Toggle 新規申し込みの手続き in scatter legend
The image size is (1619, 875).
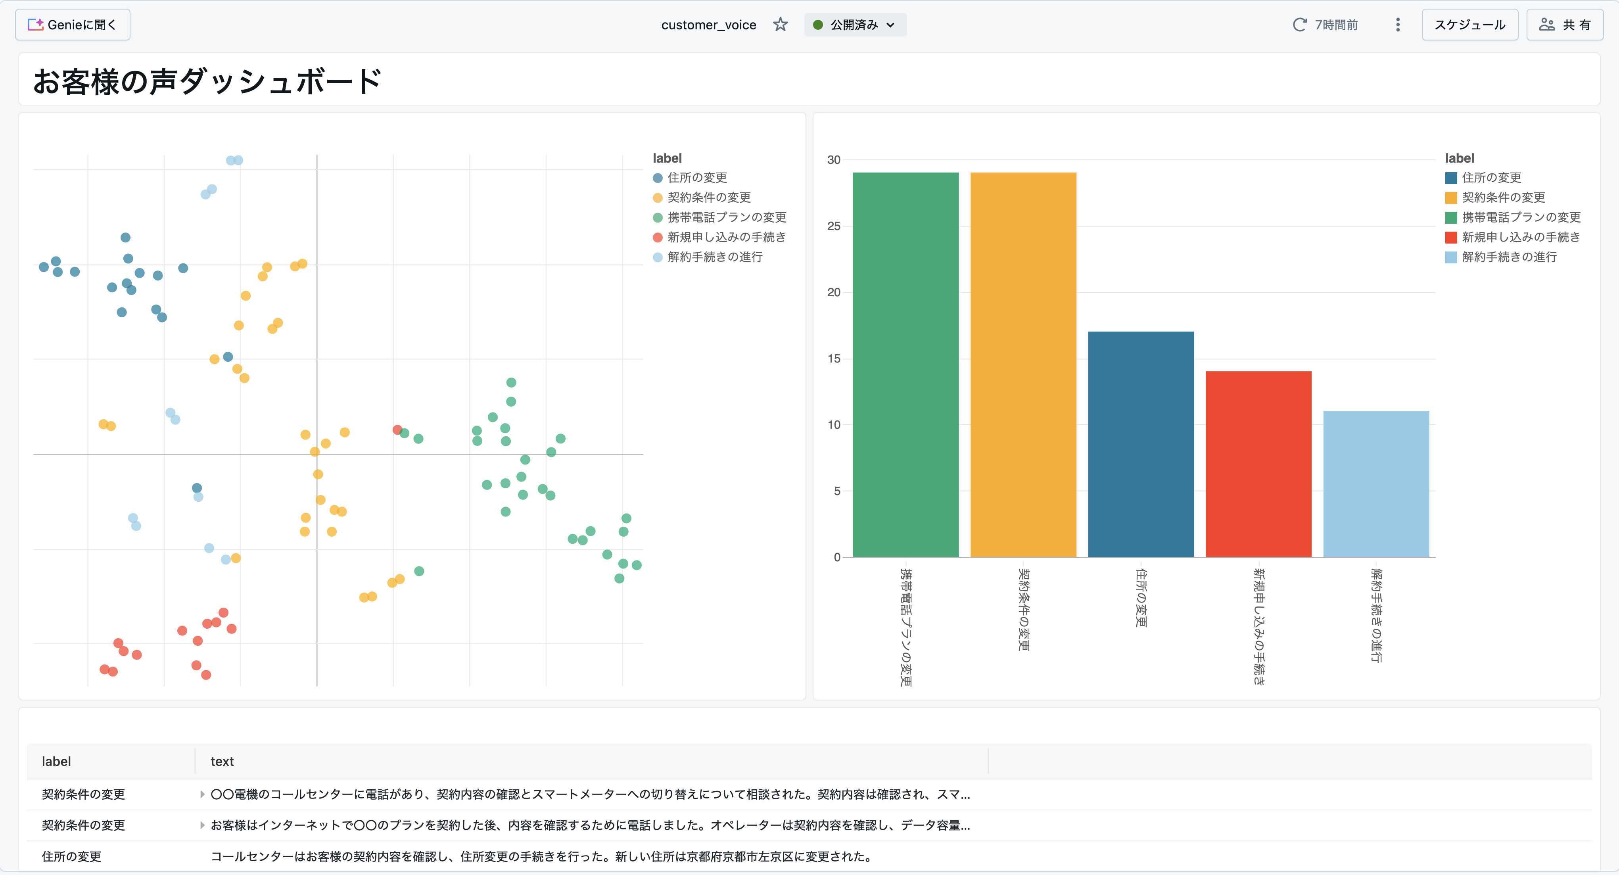[726, 237]
